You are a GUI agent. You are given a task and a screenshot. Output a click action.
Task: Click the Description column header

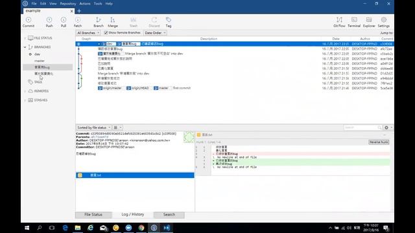pyautogui.click(x=209, y=39)
